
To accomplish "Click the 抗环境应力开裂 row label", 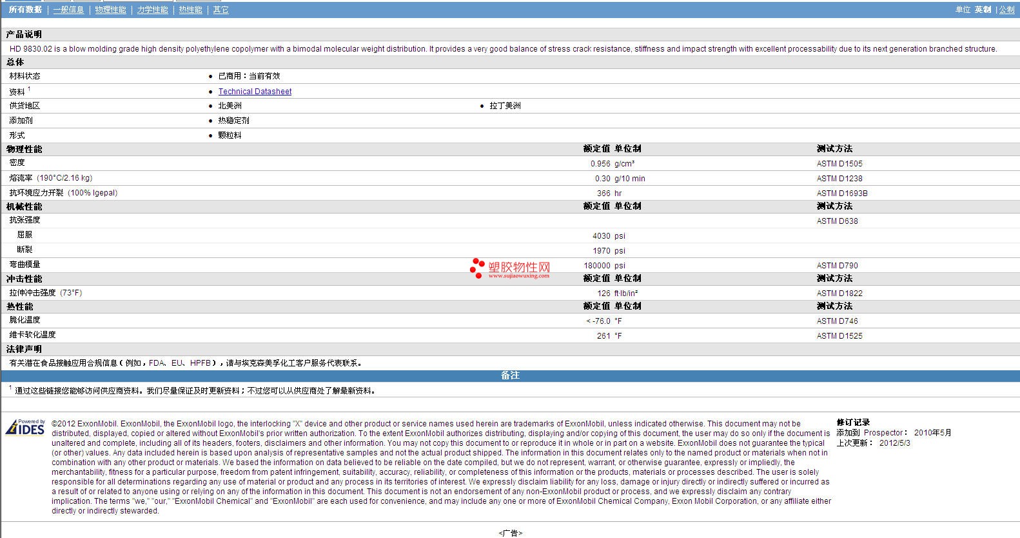I will pyautogui.click(x=63, y=193).
